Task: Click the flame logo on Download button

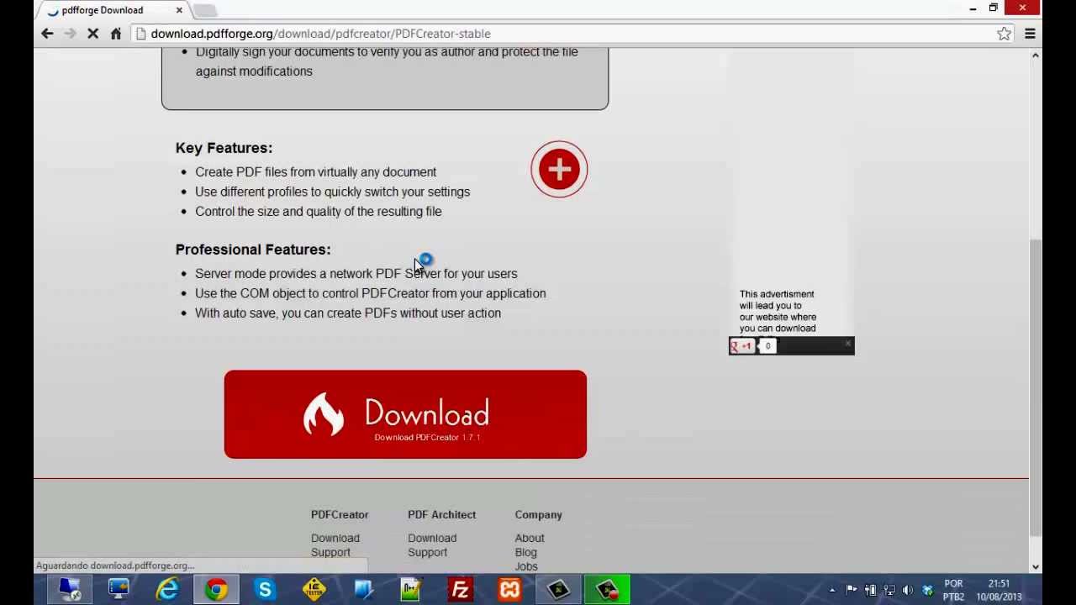Action: [324, 413]
